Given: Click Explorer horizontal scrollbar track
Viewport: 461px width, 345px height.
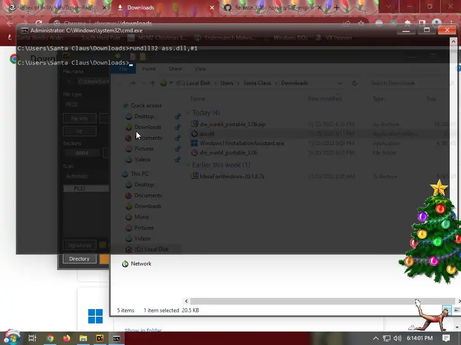Looking at the screenshot, I should 323,301.
